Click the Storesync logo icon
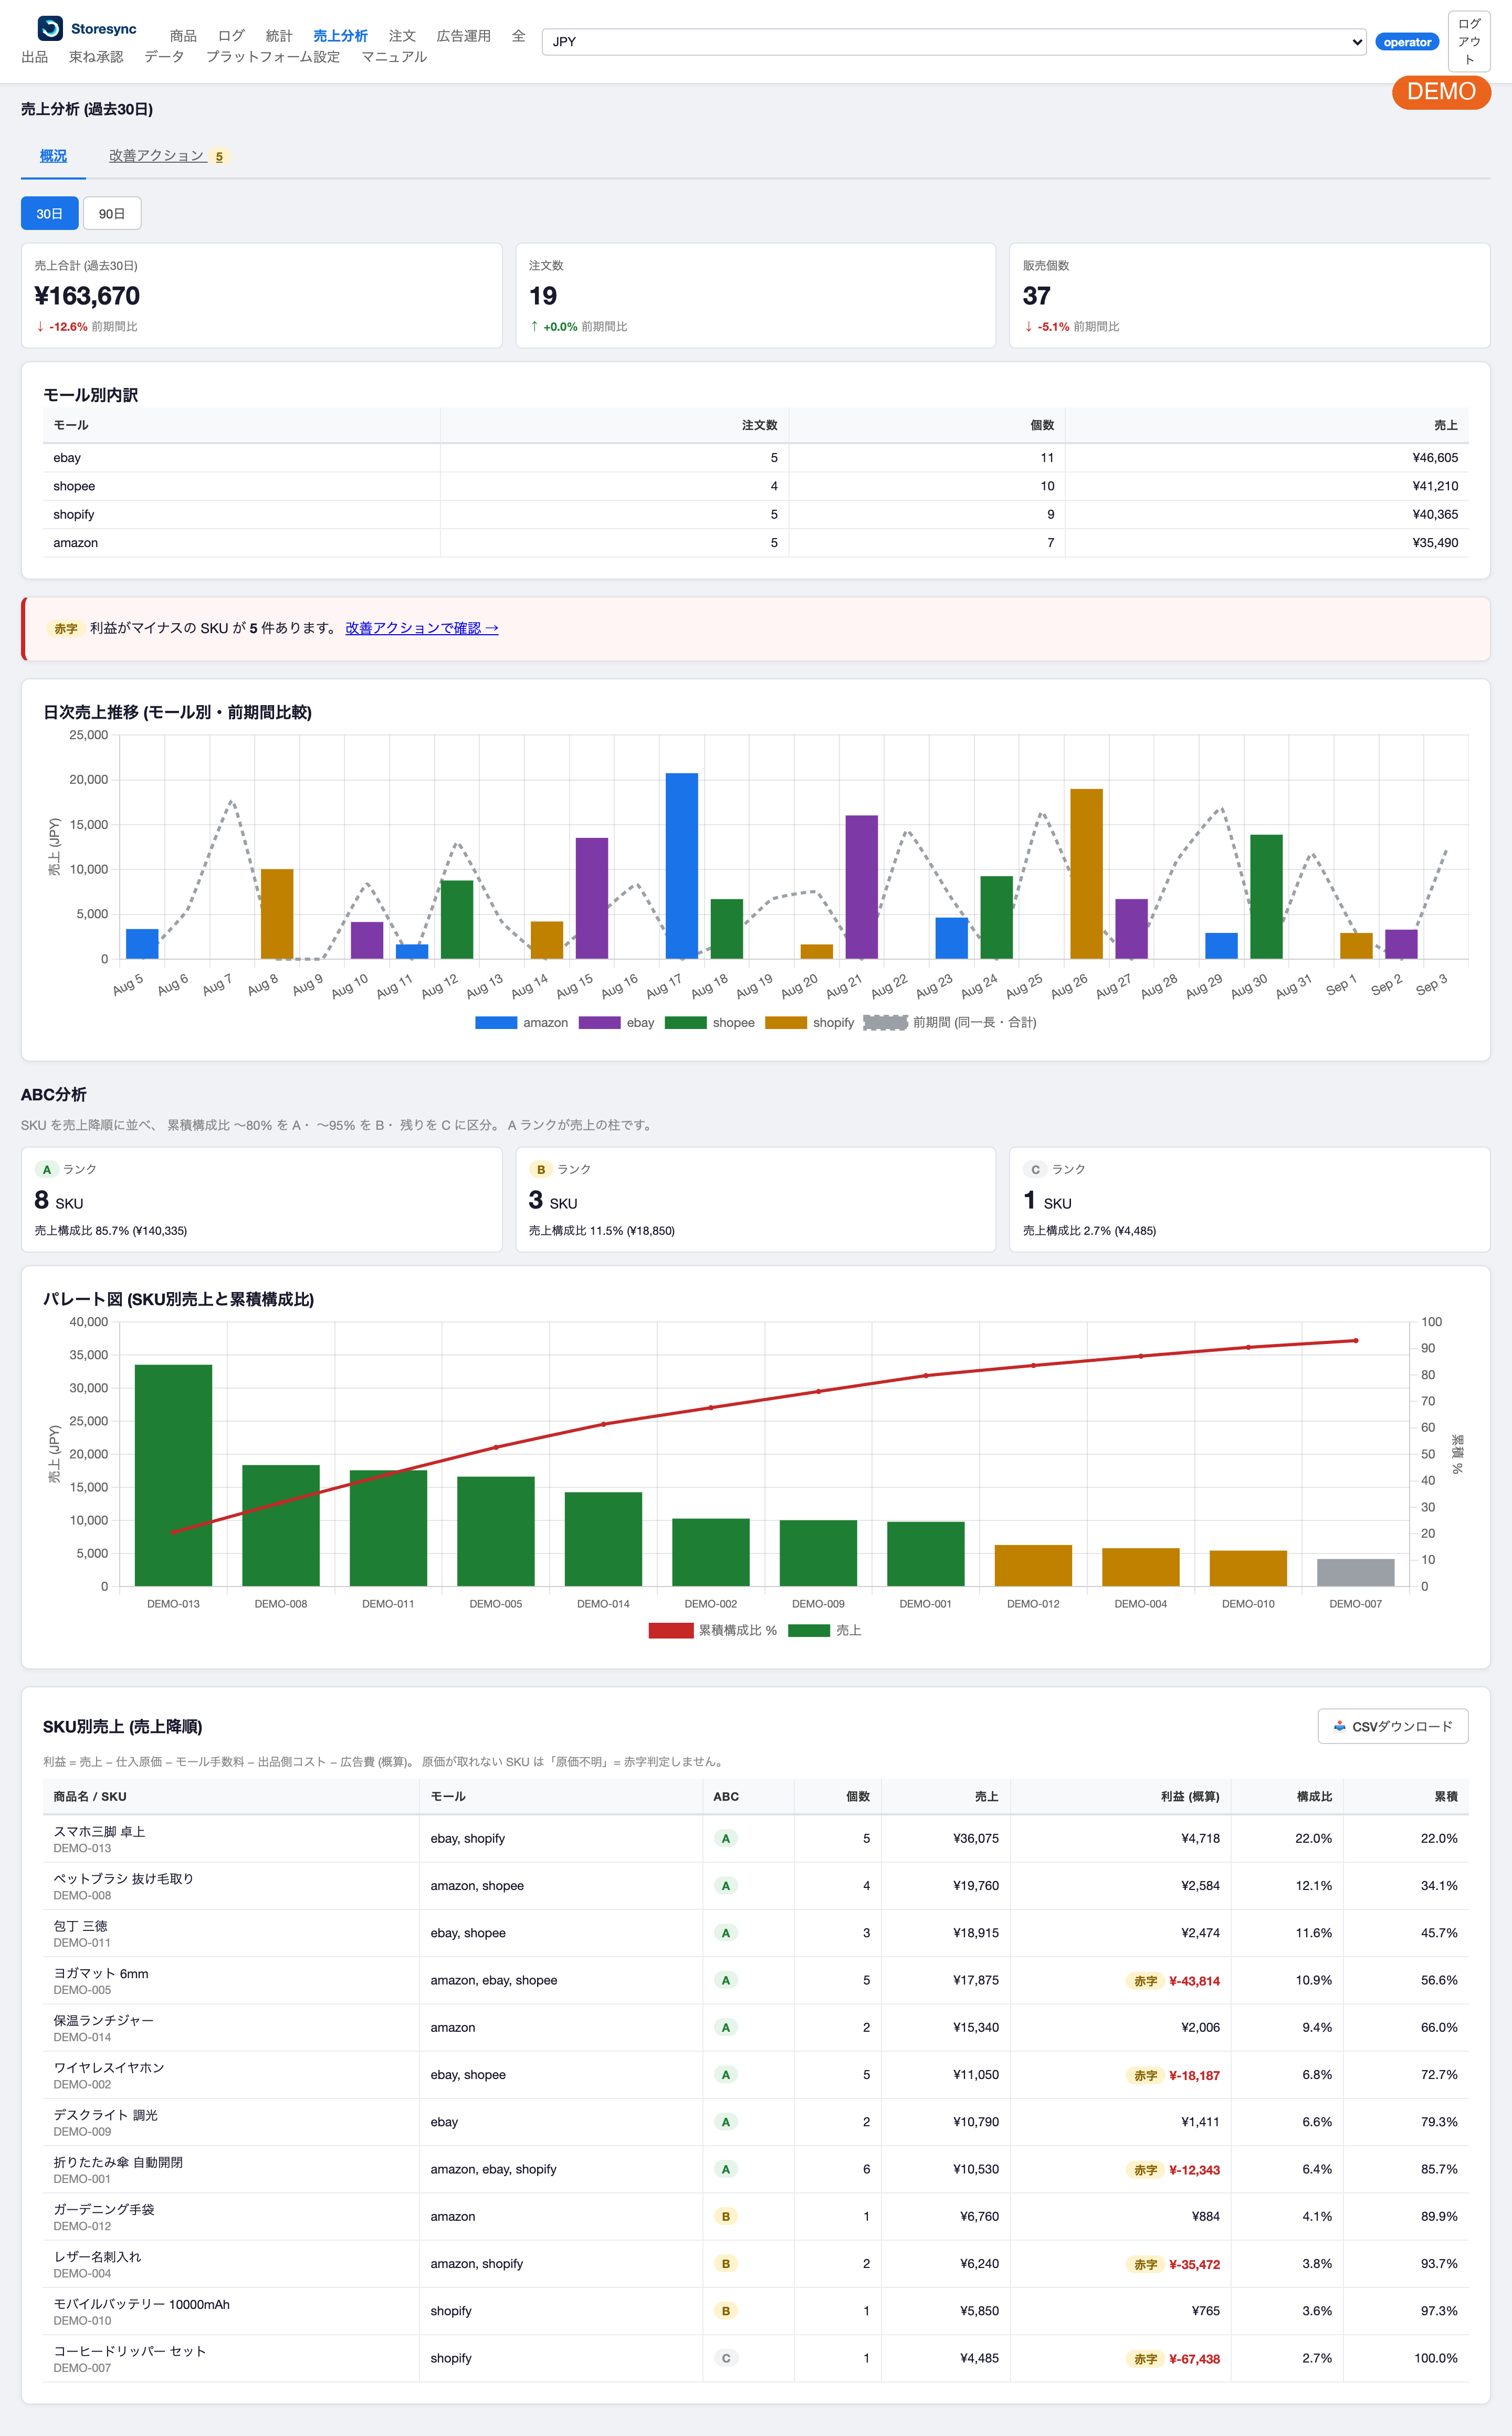This screenshot has width=1512, height=2436. tap(50, 28)
